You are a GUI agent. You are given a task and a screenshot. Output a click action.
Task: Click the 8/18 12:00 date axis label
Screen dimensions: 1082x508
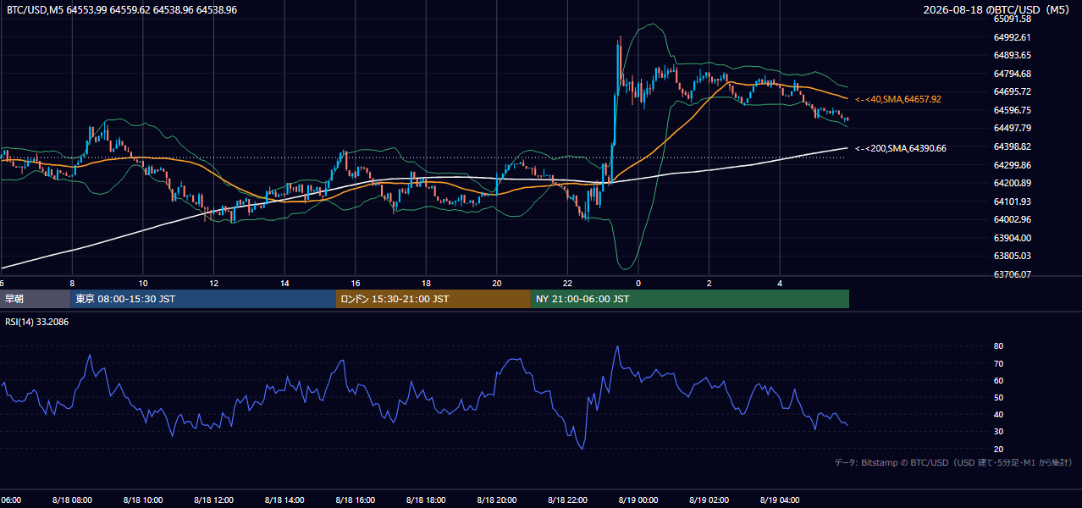pyautogui.click(x=213, y=500)
